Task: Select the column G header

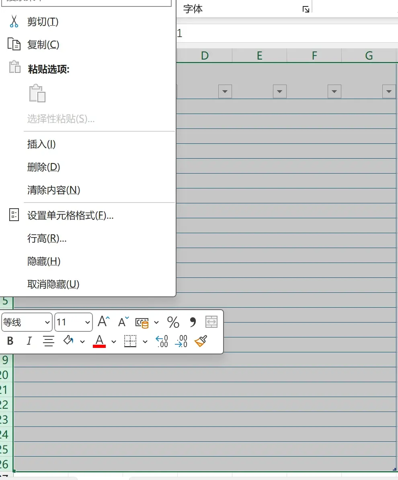Action: click(x=369, y=56)
